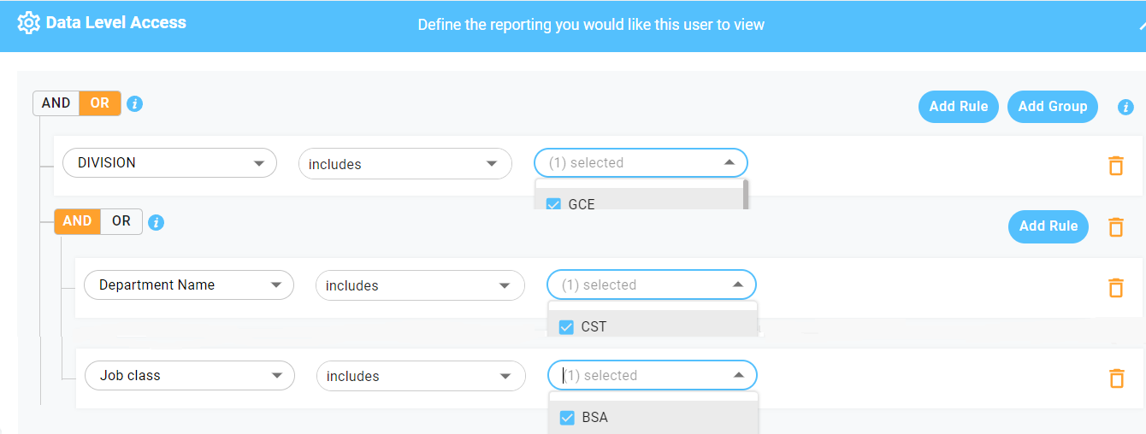Uncheck the BSA checkbox
Image resolution: width=1146 pixels, height=434 pixels.
pos(567,418)
